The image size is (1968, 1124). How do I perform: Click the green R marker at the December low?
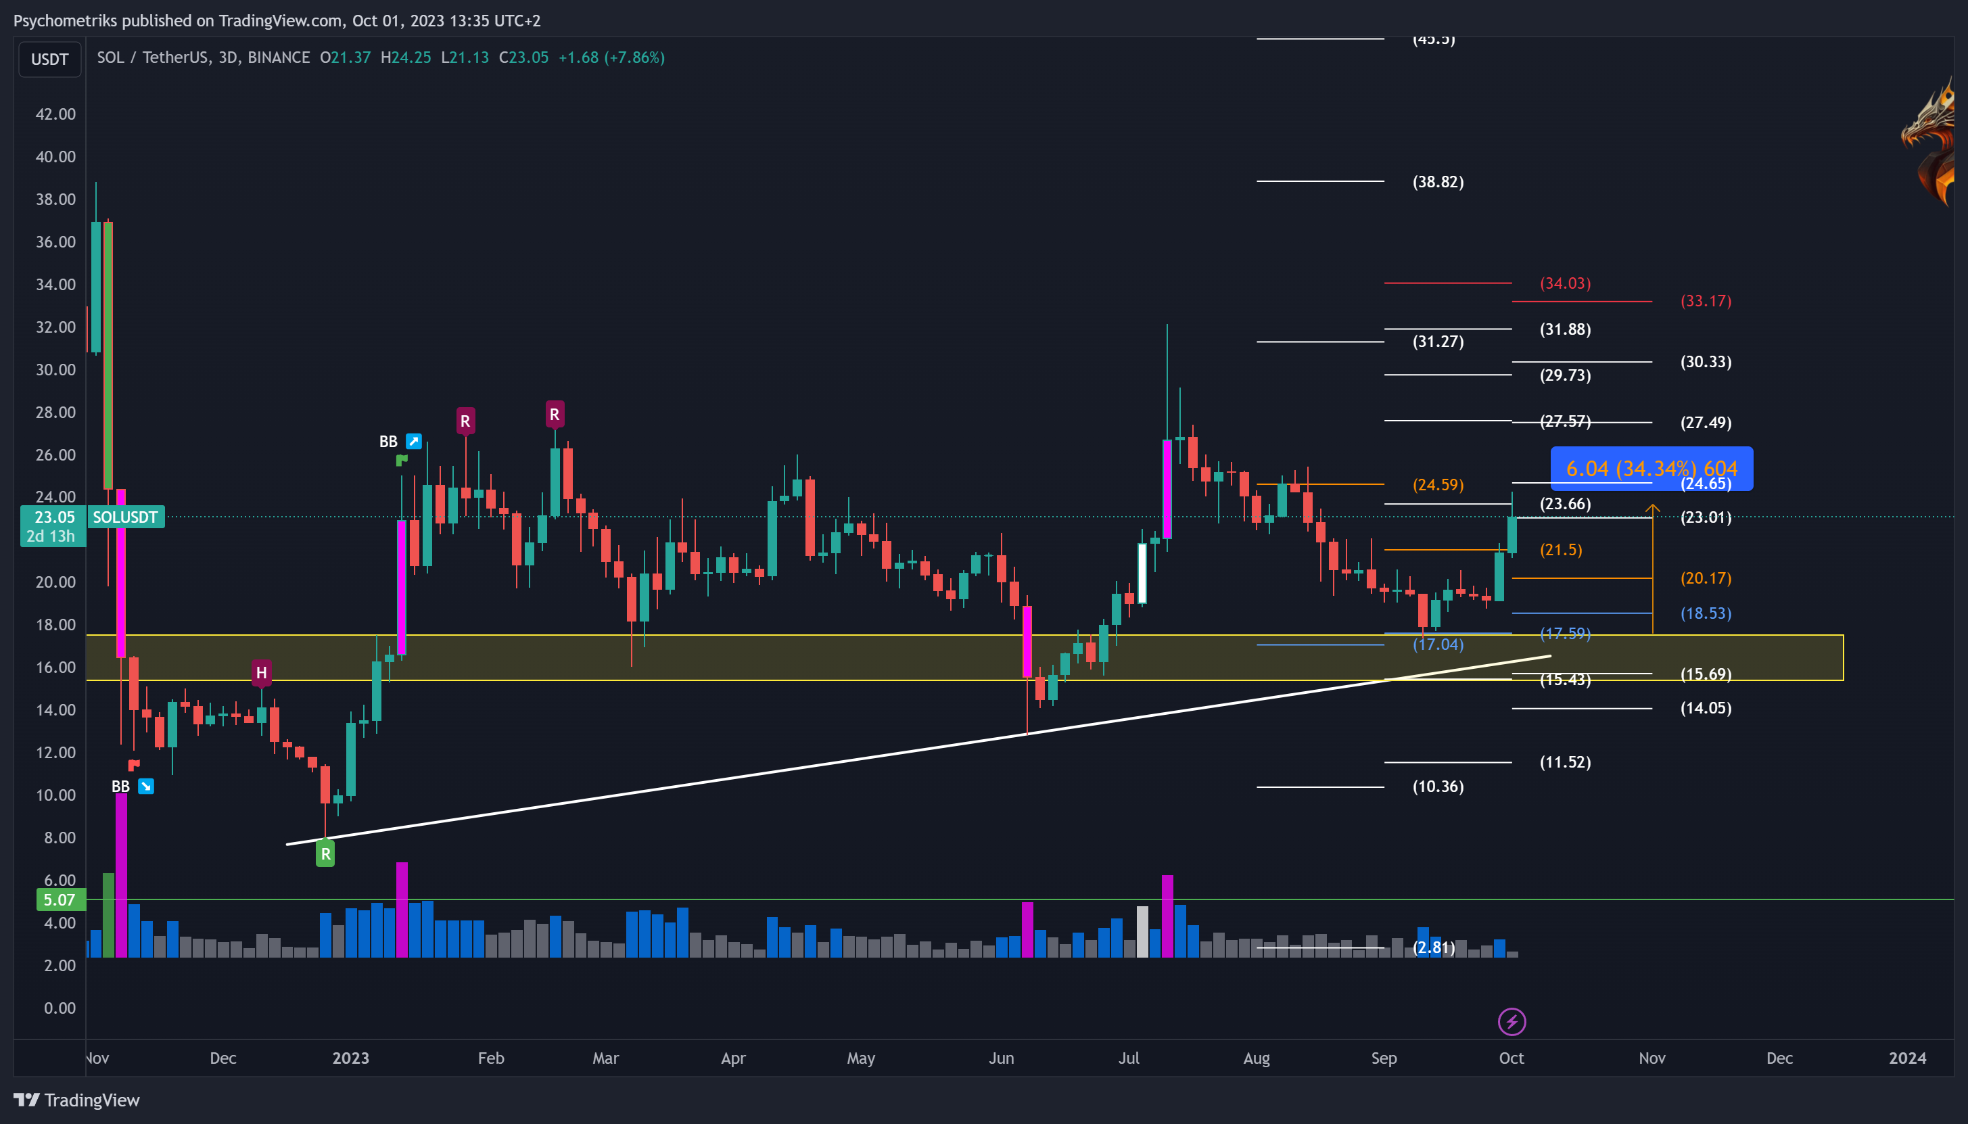pos(325,853)
